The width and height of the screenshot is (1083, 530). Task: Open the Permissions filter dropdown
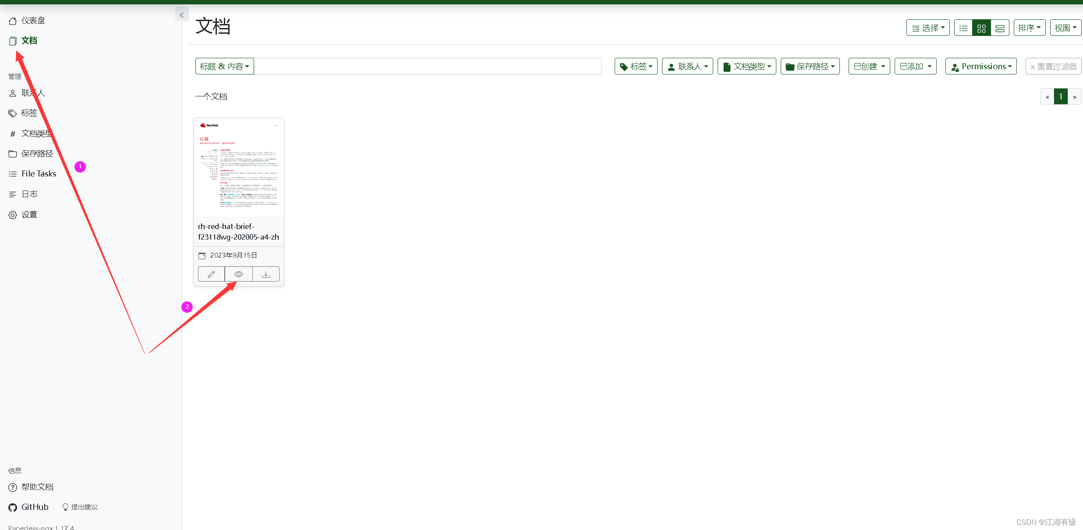981,67
